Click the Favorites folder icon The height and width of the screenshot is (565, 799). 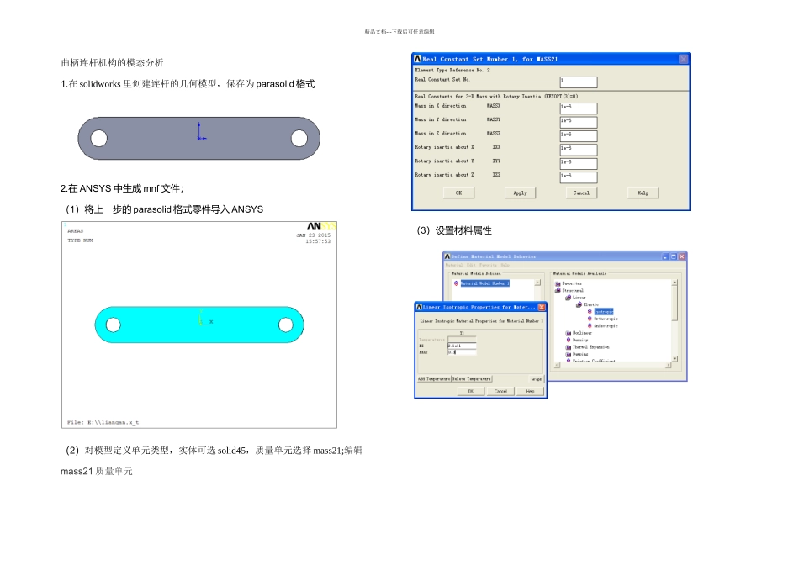point(558,283)
